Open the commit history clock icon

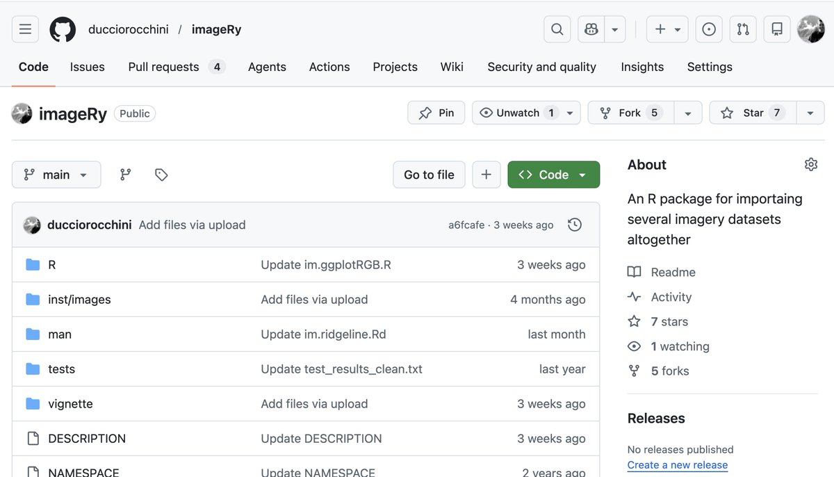pyautogui.click(x=575, y=225)
